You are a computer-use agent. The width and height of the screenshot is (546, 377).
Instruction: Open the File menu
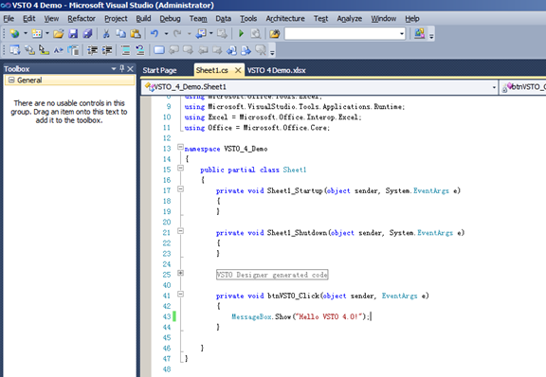pyautogui.click(x=9, y=18)
